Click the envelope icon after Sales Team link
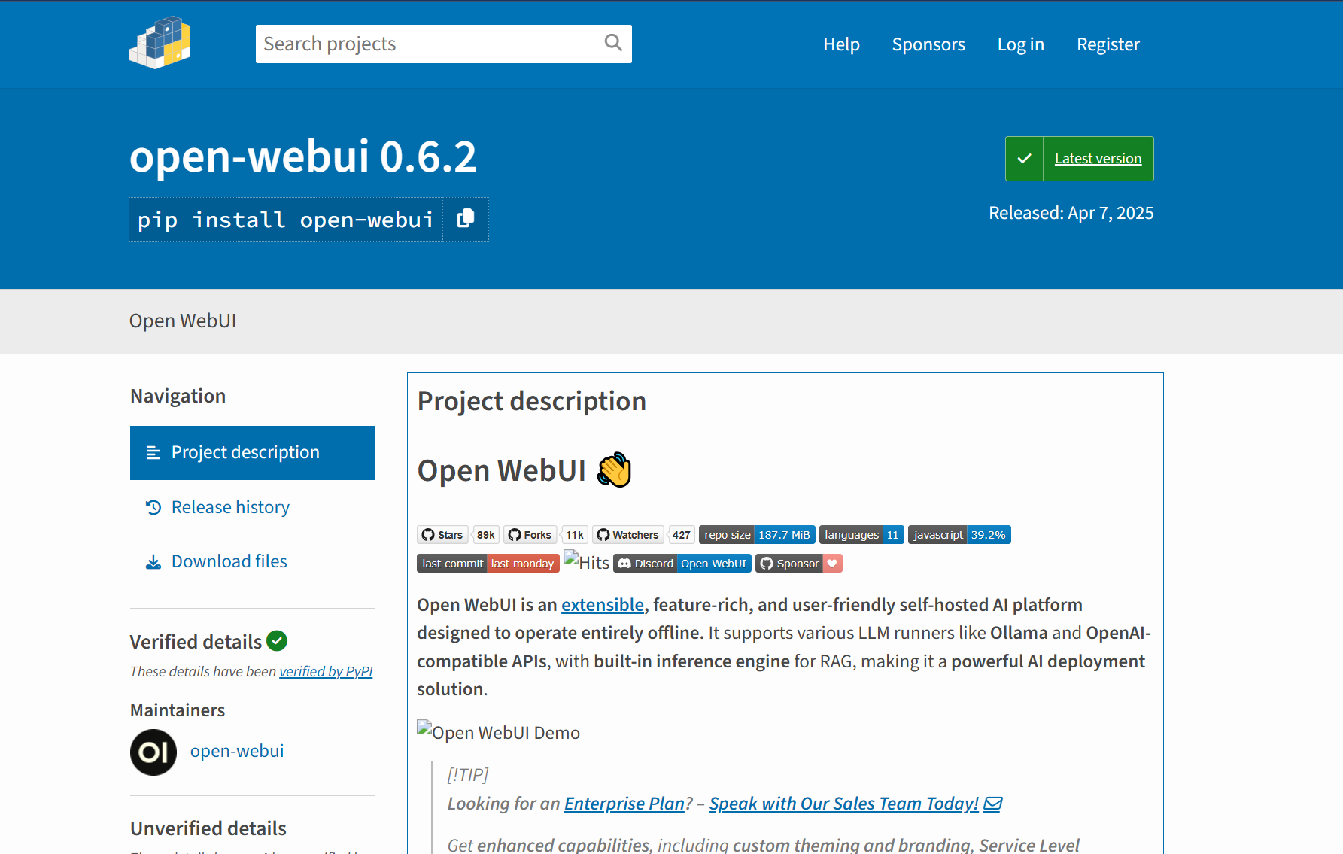The height and width of the screenshot is (854, 1343). [993, 804]
